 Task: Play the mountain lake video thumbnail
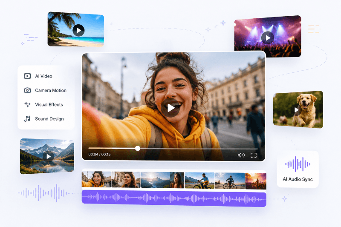point(48,156)
